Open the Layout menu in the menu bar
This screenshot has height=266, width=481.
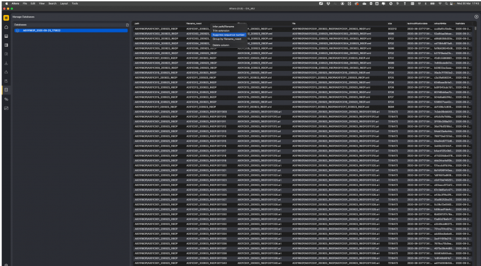[x=62, y=3]
